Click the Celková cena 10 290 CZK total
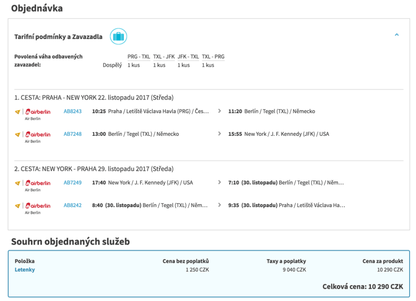This screenshot has width=416, height=301. click(x=362, y=287)
